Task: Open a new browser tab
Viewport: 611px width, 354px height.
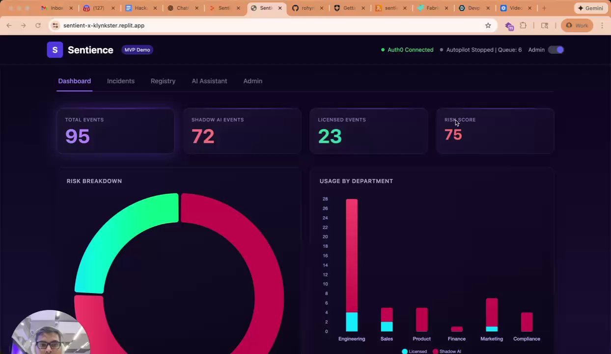Action: point(544,8)
